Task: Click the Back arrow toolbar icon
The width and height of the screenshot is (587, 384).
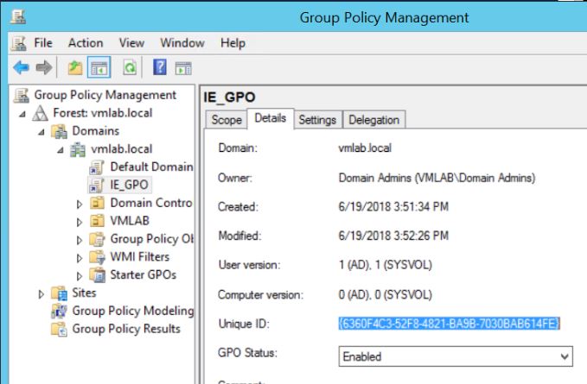Action: (x=20, y=66)
